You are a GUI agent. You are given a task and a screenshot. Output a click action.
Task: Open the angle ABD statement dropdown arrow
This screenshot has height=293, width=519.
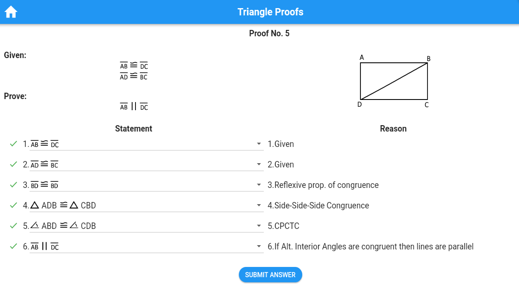click(259, 226)
